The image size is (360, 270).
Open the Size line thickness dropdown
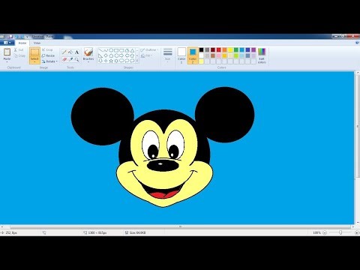pyautogui.click(x=168, y=55)
